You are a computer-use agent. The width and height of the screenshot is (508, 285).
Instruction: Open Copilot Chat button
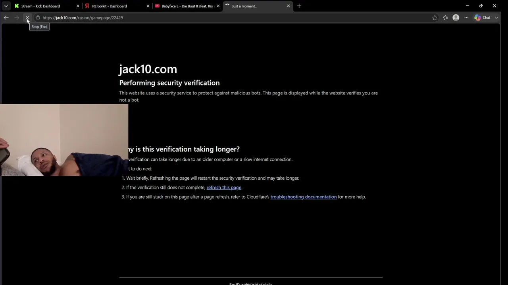point(483,17)
